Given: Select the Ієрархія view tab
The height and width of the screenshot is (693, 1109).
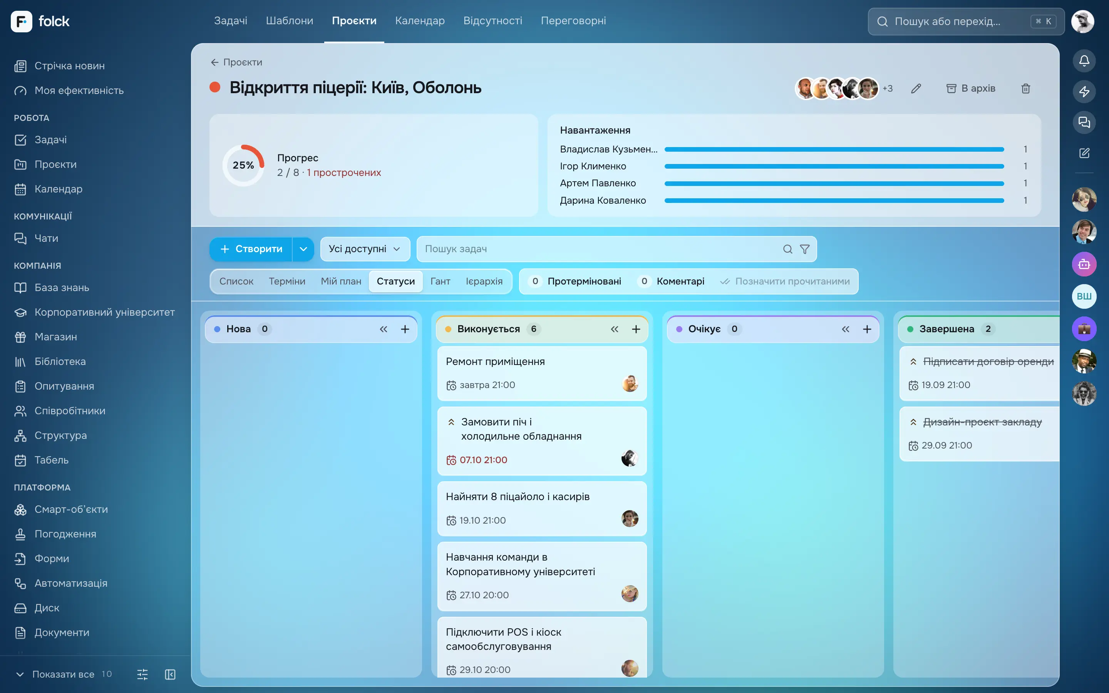Looking at the screenshot, I should [x=484, y=281].
